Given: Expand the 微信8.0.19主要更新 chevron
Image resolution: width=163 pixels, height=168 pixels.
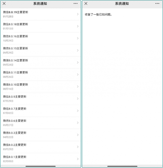Looking at the screenshot, I should point(78,14).
